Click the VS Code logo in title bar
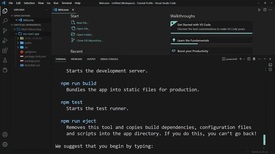Viewport: 275px width, 154px height. click(4, 3)
